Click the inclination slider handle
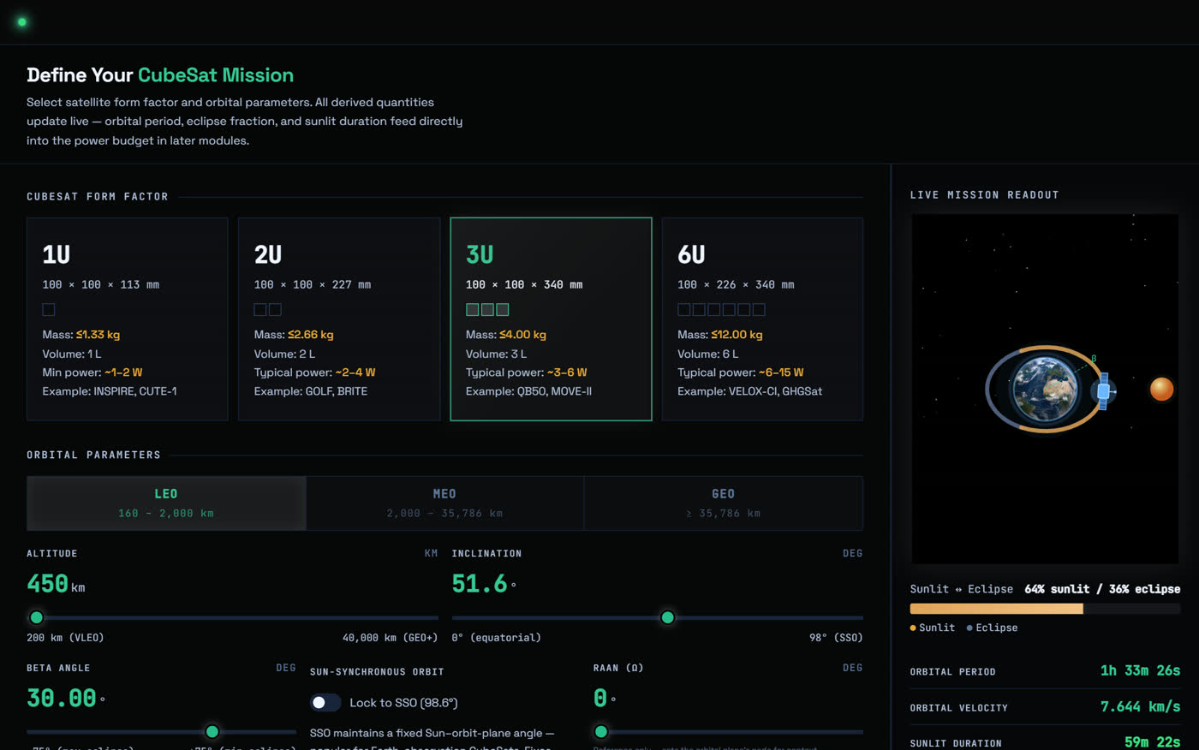Screen dimensions: 1199x750 [667, 617]
